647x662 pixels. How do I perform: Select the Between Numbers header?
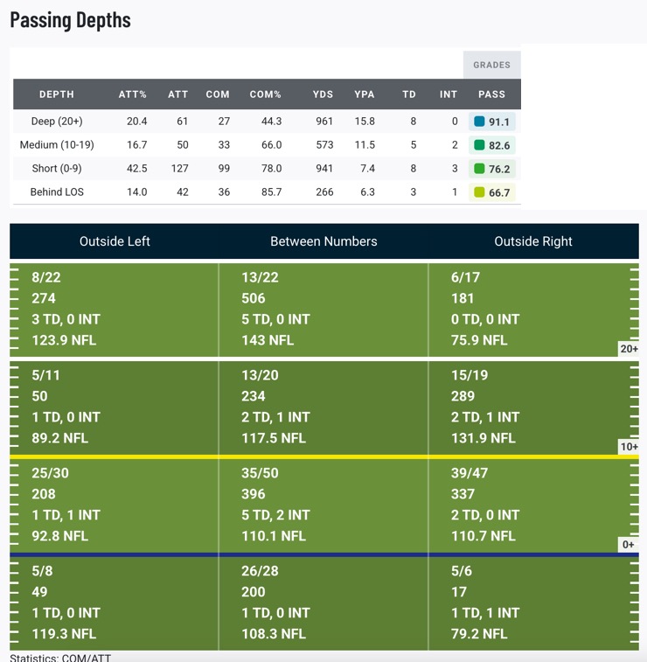pos(323,241)
